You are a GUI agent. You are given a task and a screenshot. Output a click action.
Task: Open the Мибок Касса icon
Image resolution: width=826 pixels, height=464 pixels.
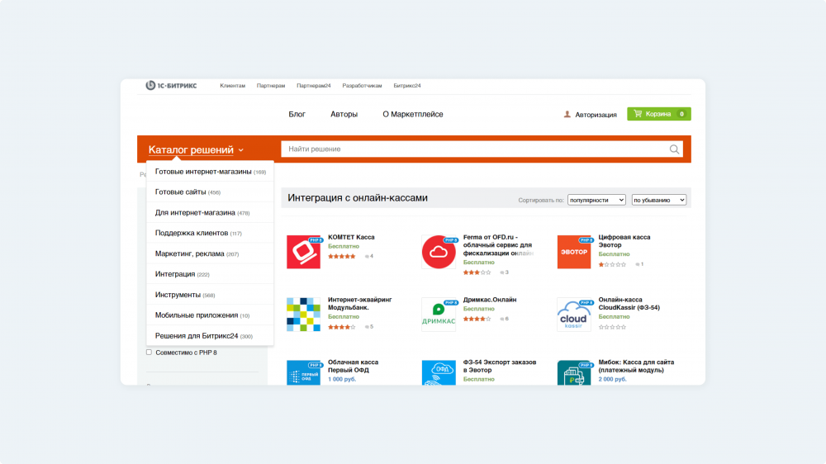pyautogui.click(x=574, y=373)
